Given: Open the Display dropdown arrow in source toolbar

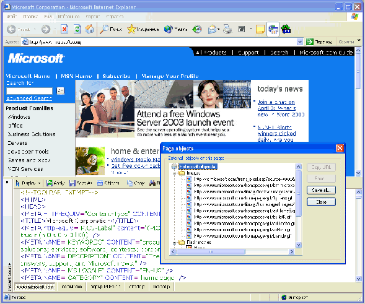Looking at the screenshot, I should click(39, 183).
